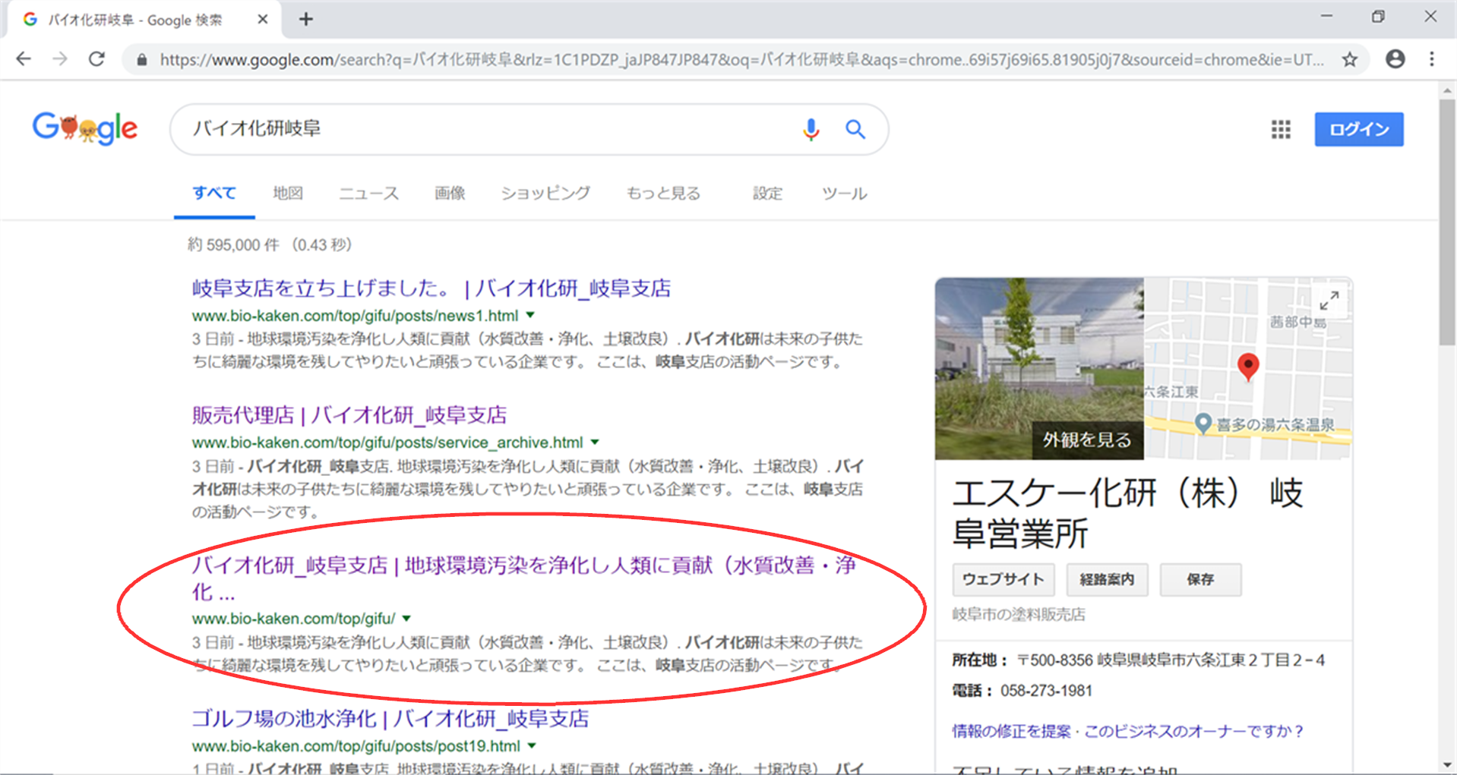Open a new browser tab
Screen dimensions: 1457x775
[305, 19]
